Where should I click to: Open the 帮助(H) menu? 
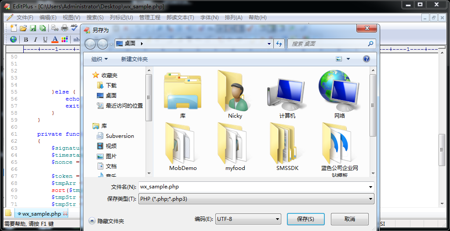tap(258, 18)
